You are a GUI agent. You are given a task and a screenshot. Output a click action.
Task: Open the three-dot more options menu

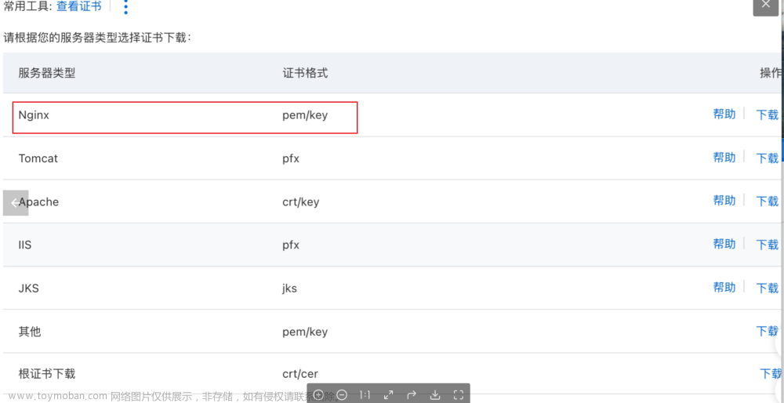coord(125,7)
